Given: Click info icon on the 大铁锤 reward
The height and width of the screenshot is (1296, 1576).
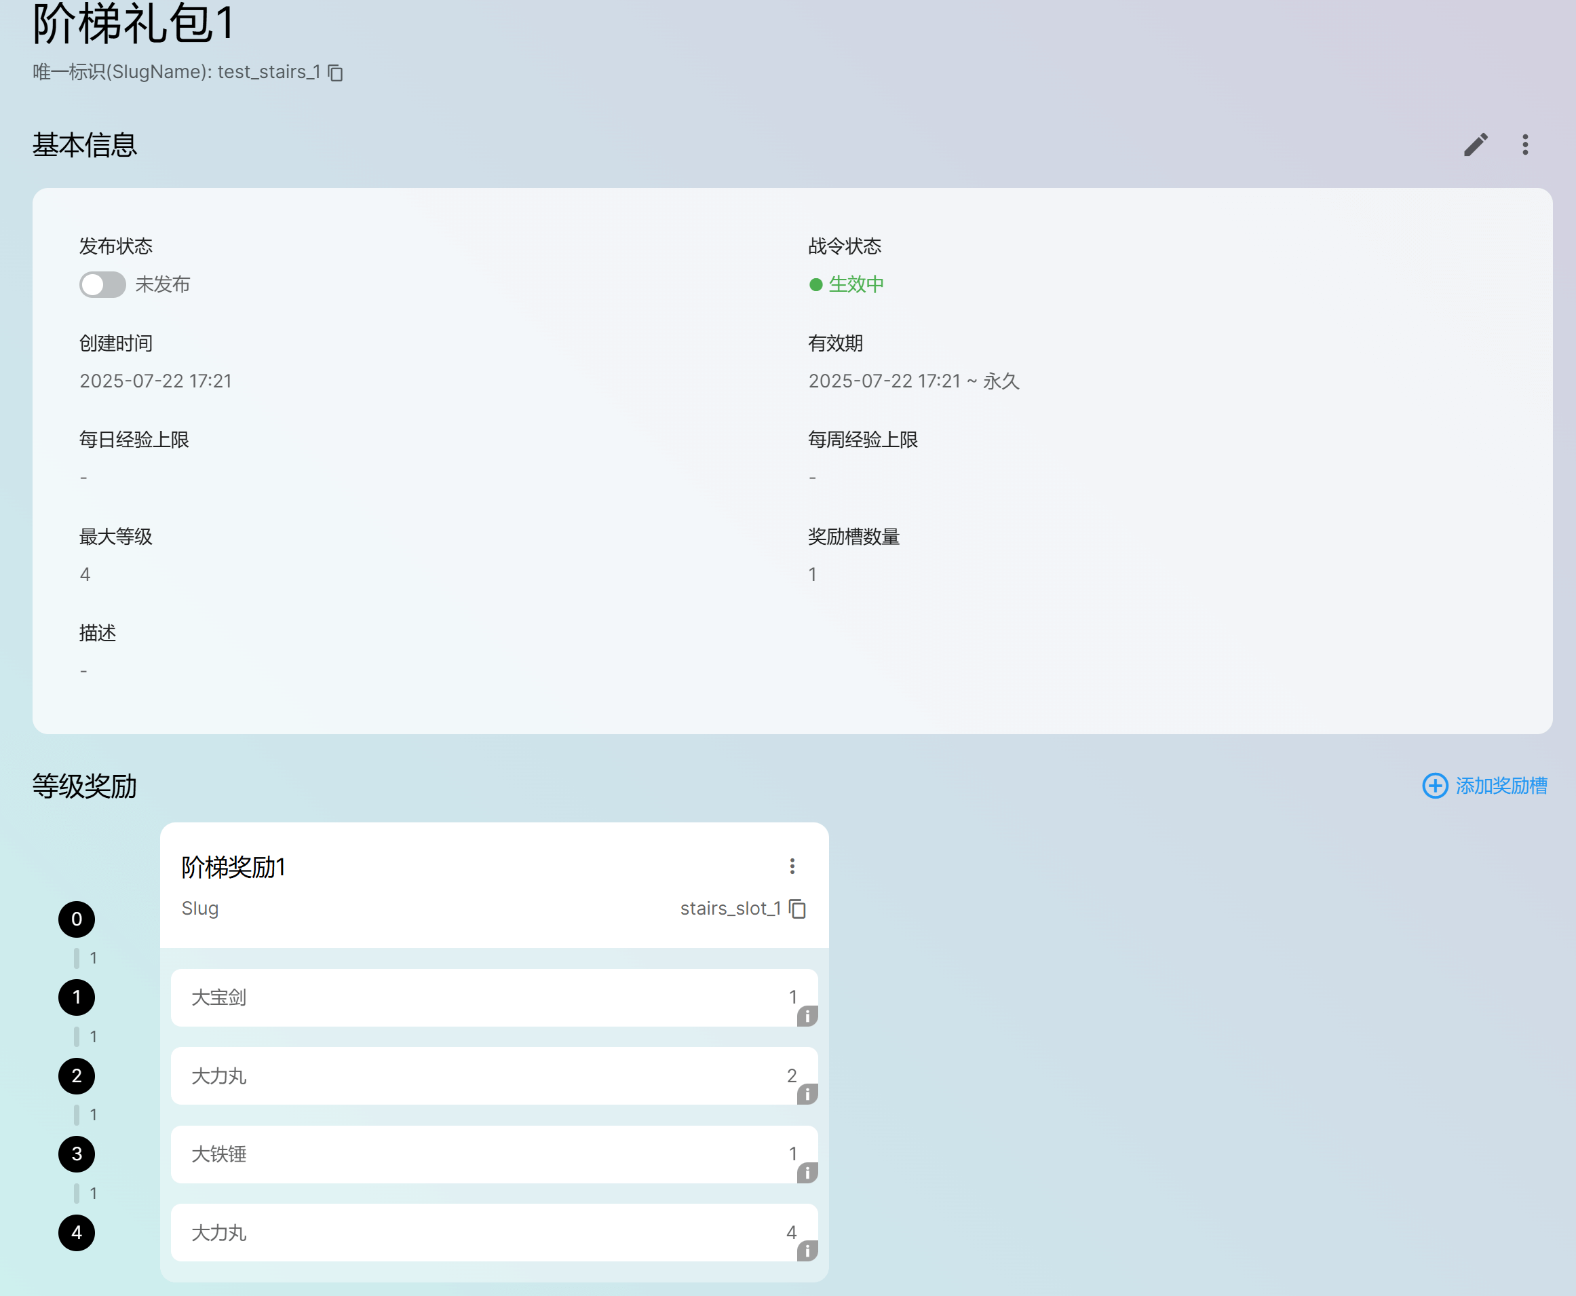Looking at the screenshot, I should [807, 1173].
